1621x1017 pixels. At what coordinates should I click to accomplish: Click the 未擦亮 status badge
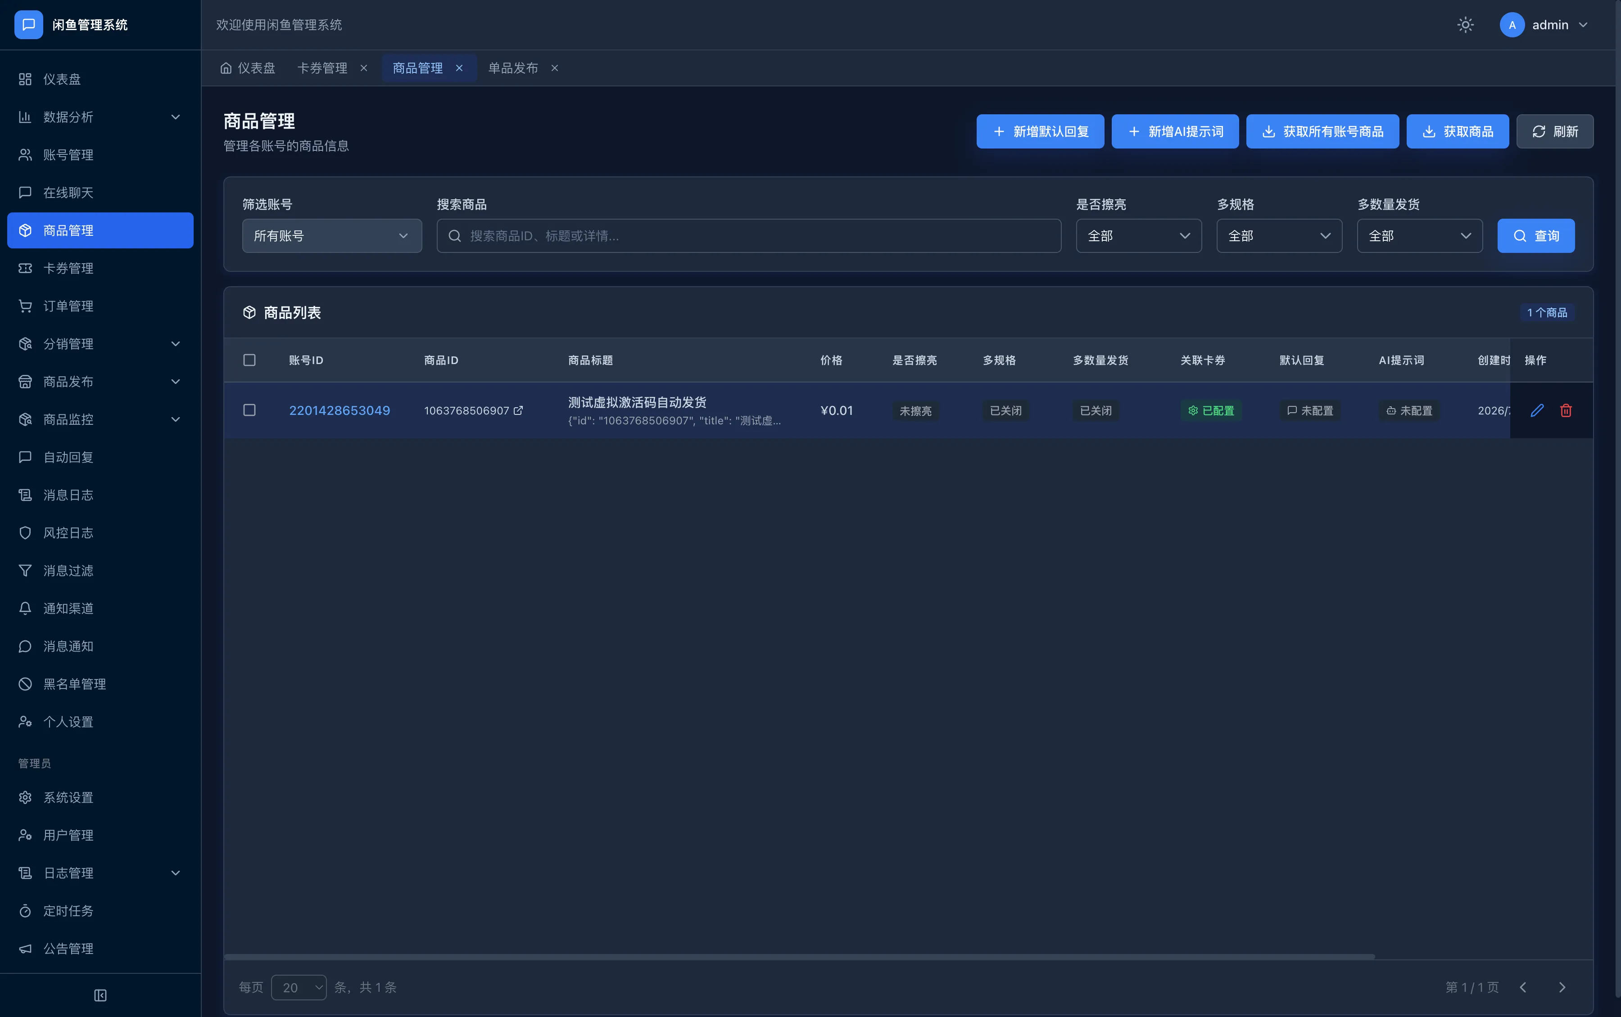(915, 410)
